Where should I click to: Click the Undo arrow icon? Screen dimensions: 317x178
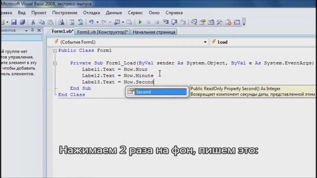point(91,22)
